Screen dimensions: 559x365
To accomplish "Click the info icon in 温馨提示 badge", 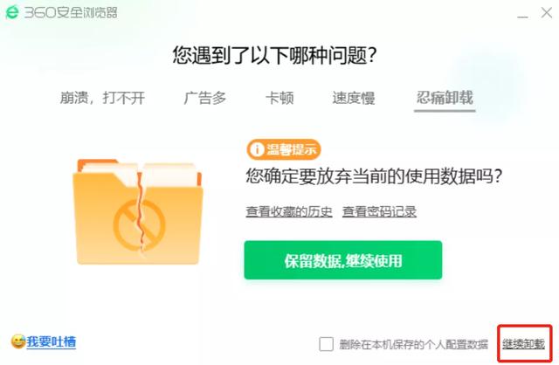I will click(x=256, y=149).
